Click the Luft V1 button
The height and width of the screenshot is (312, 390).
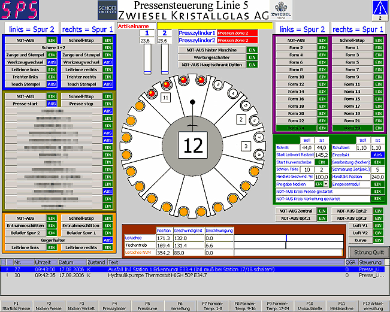point(361,226)
